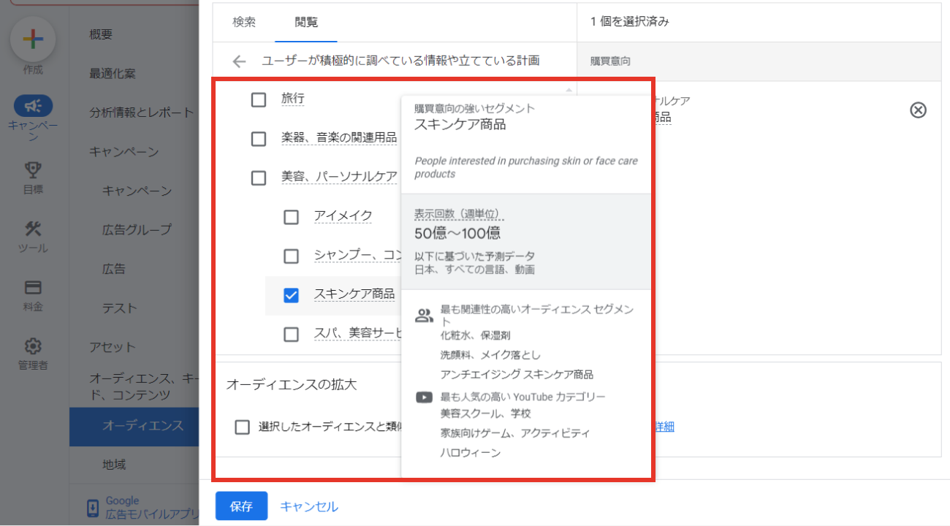Remove selected segment with circled X
The width and height of the screenshot is (950, 526).
[x=918, y=110]
